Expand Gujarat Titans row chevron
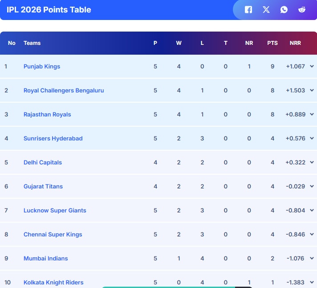The height and width of the screenshot is (288, 317). click(312, 187)
